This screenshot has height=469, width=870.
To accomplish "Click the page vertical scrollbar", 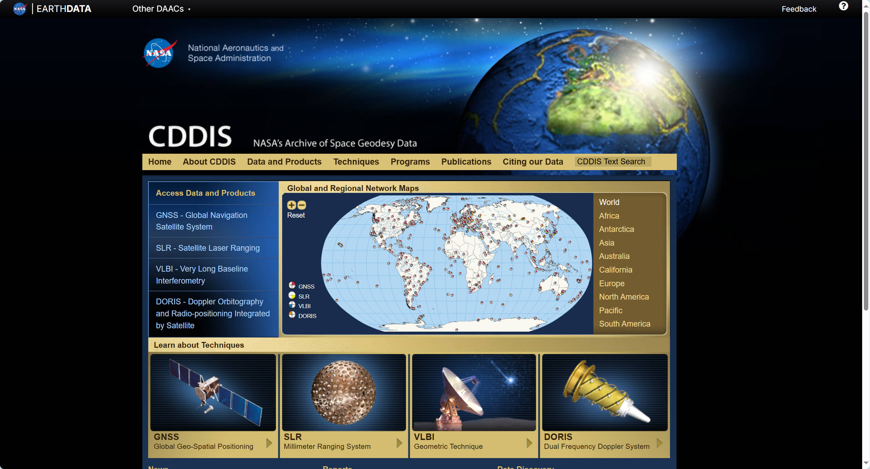I will (866, 161).
